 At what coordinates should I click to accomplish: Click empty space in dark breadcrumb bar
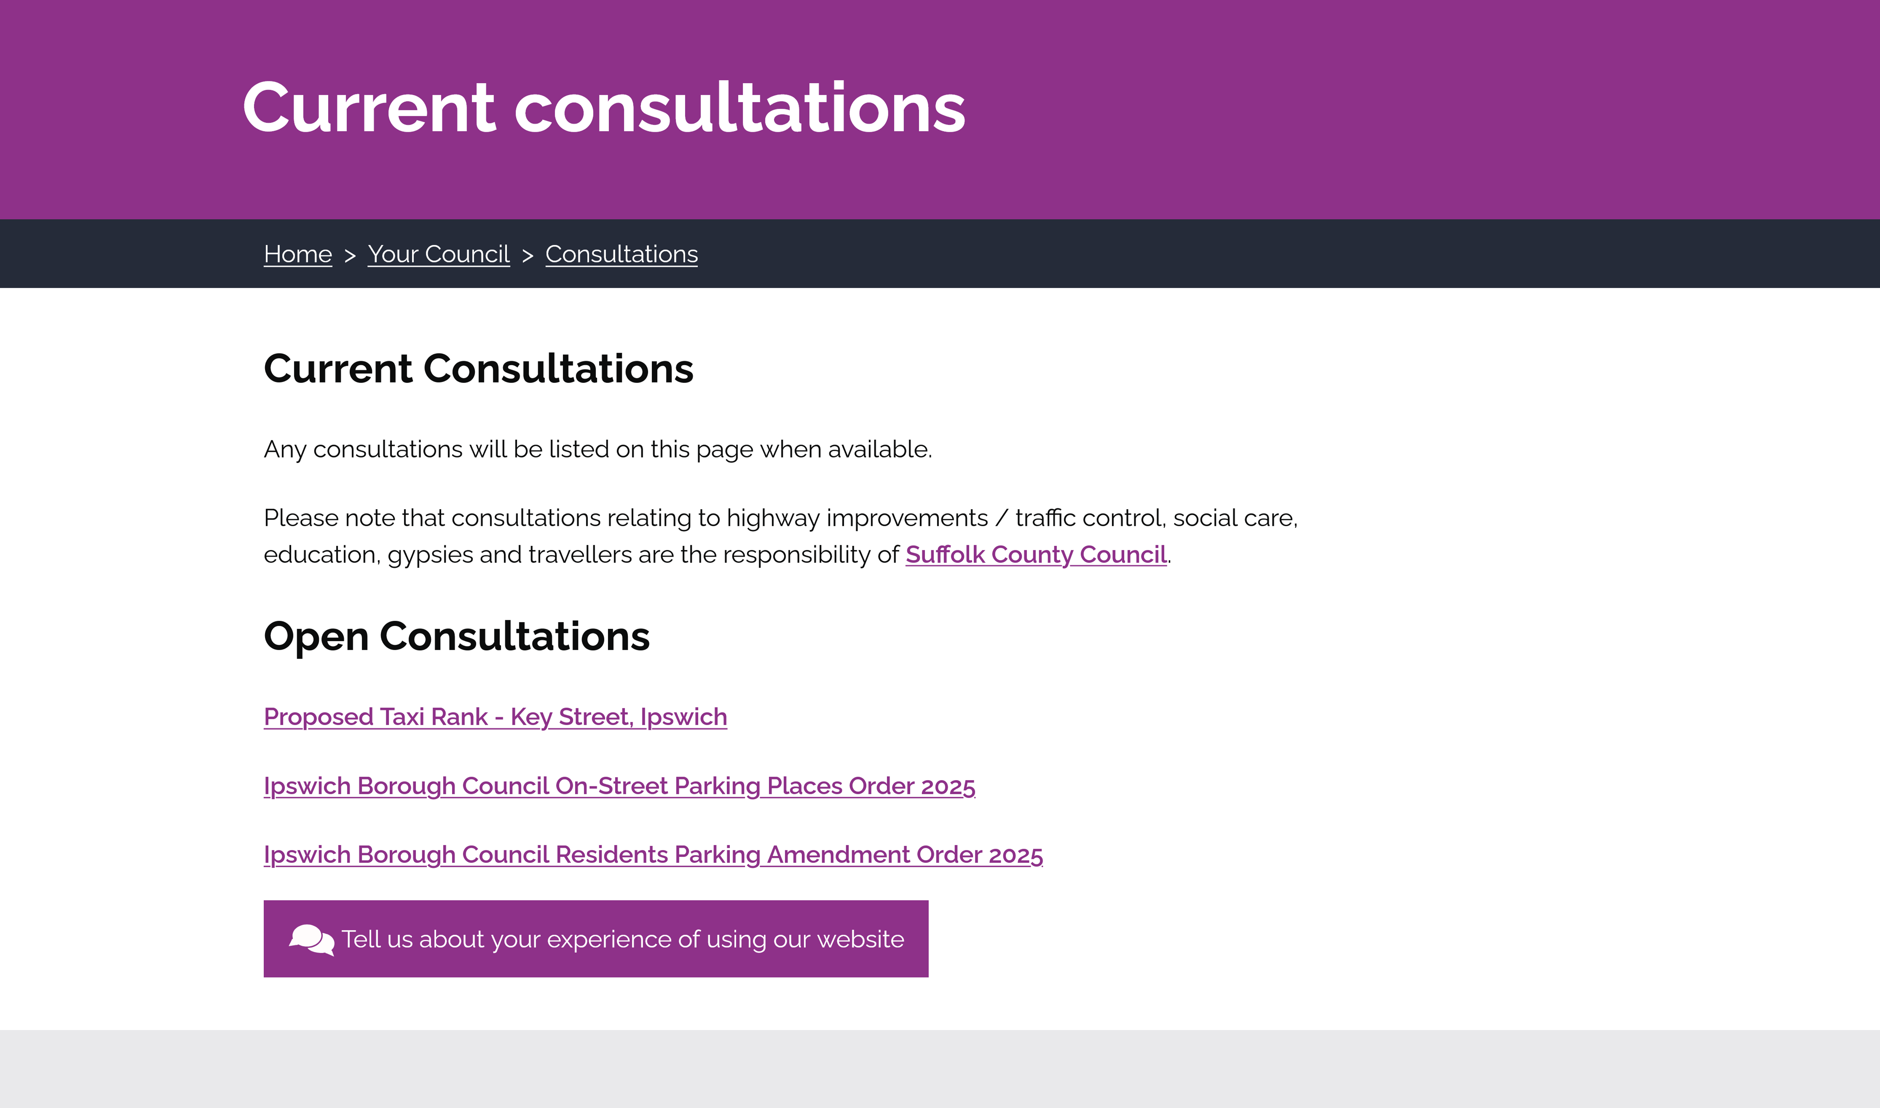pyautogui.click(x=1269, y=254)
